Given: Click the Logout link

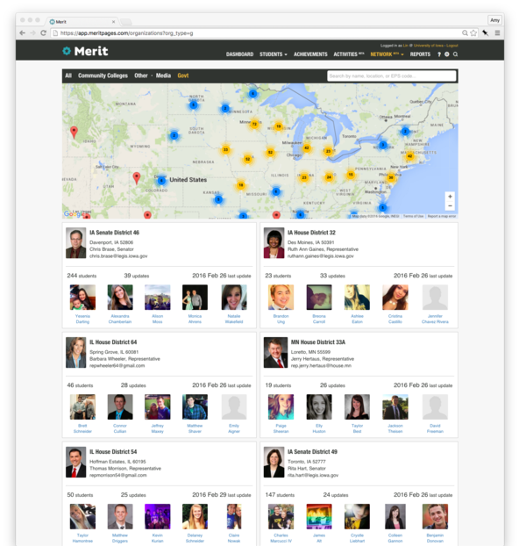Looking at the screenshot, I should pos(452,46).
